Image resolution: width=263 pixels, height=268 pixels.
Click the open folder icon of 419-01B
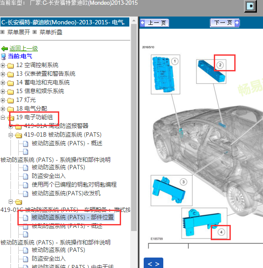click(x=18, y=135)
